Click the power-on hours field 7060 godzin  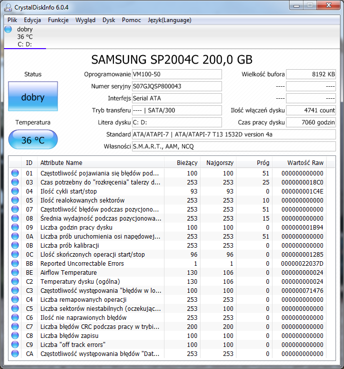[x=311, y=122]
